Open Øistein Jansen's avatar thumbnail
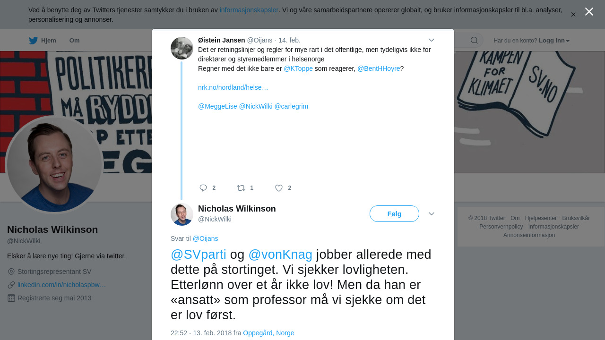This screenshot has width=605, height=340. tap(182, 48)
